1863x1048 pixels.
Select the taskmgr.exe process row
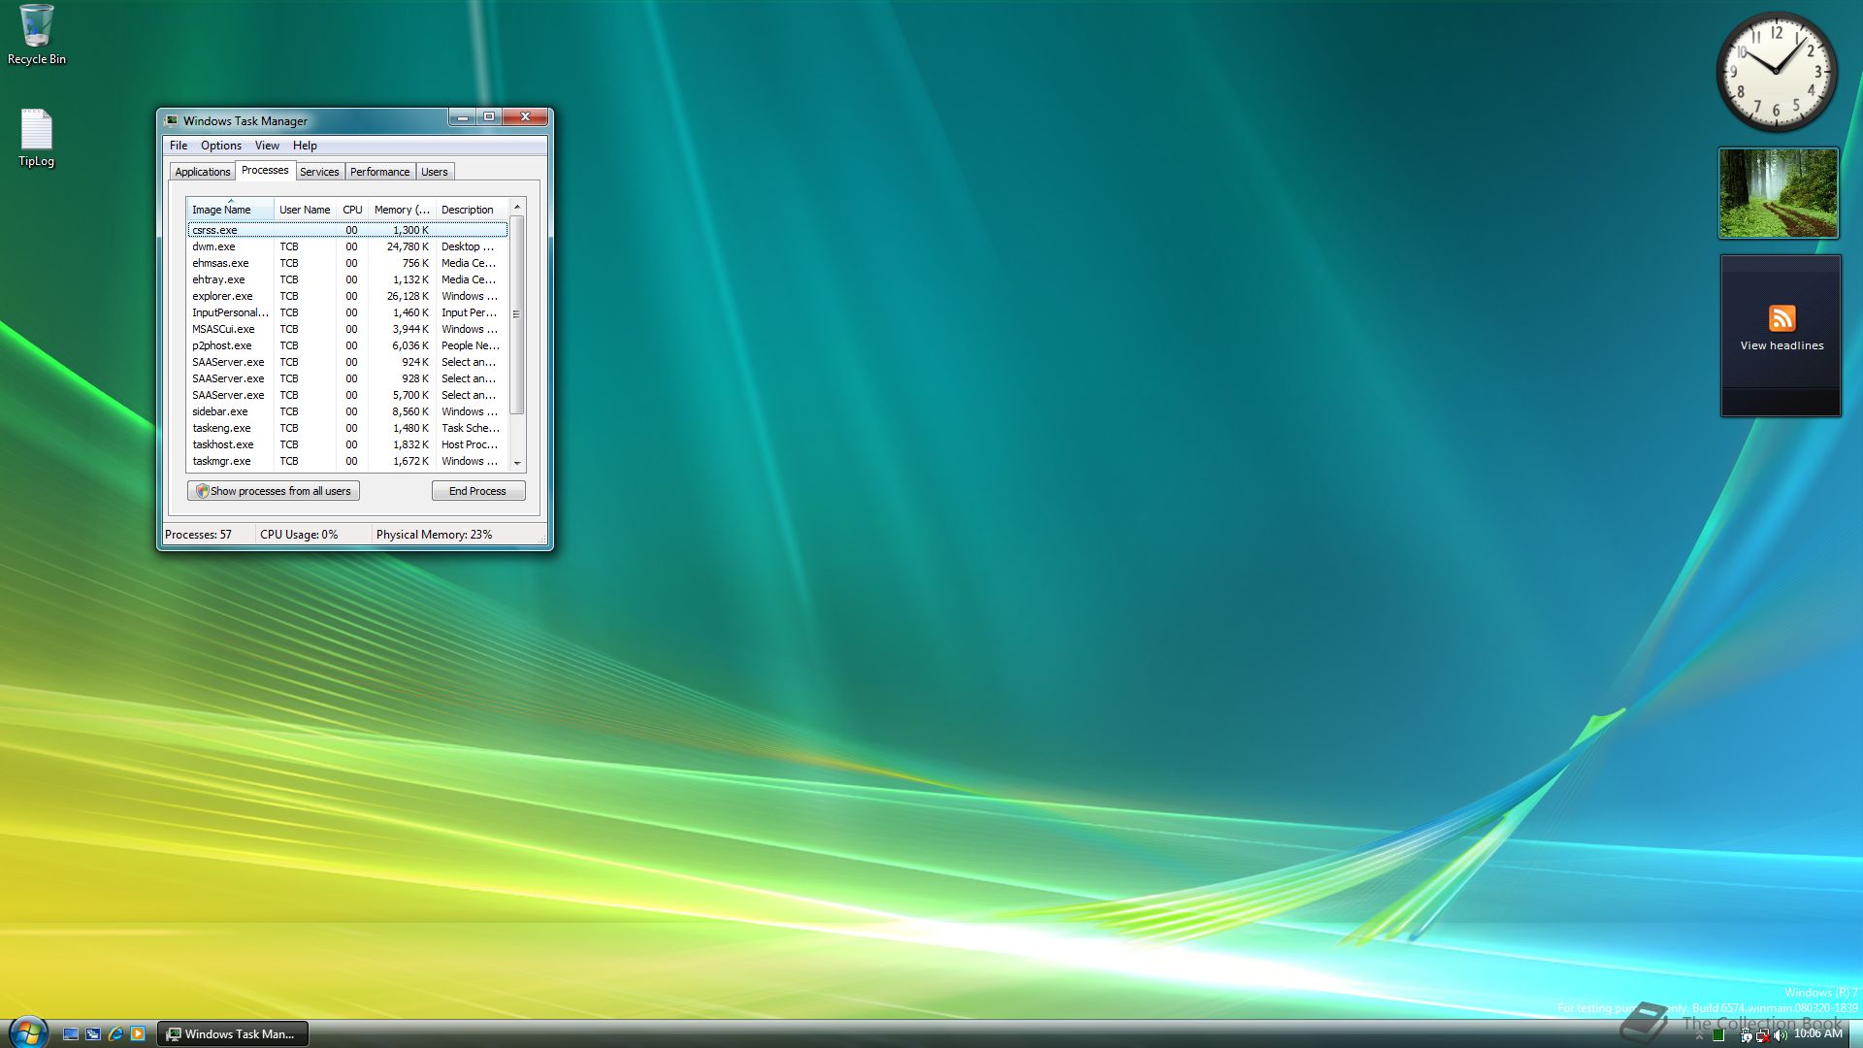point(347,461)
